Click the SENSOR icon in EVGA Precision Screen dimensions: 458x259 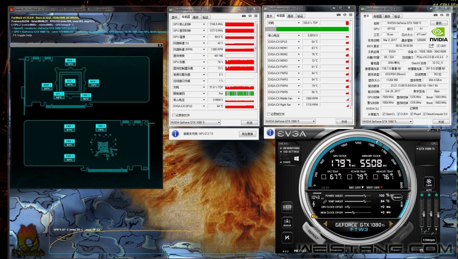click(x=287, y=222)
